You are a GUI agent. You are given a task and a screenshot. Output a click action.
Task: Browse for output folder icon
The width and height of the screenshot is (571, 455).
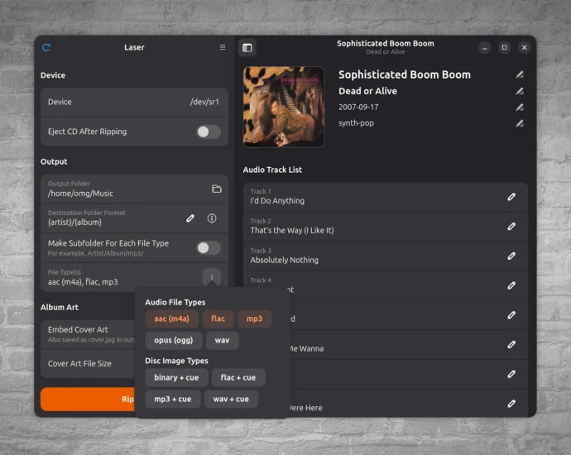point(217,189)
